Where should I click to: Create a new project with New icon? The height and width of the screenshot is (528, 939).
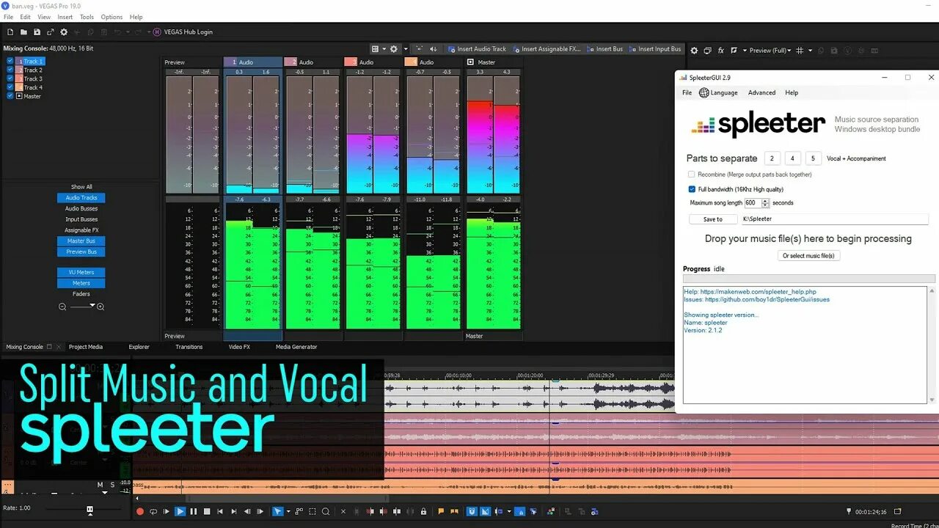(x=10, y=32)
